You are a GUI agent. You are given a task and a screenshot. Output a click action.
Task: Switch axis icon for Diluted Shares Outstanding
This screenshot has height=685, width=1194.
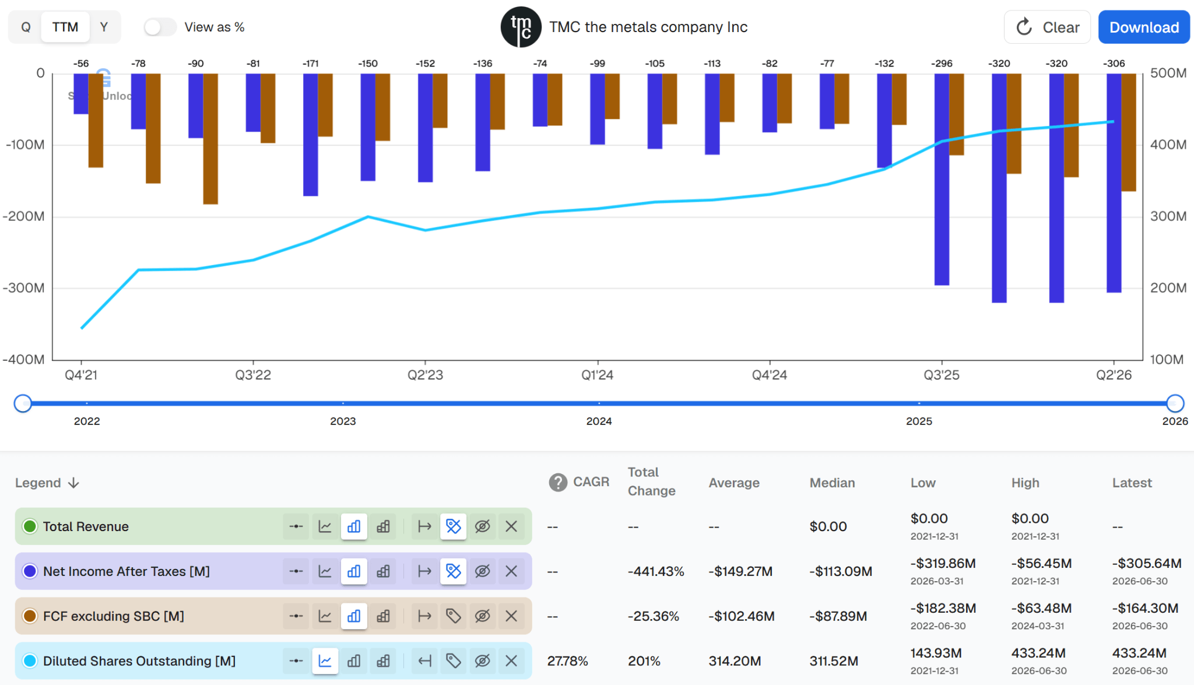coord(424,661)
